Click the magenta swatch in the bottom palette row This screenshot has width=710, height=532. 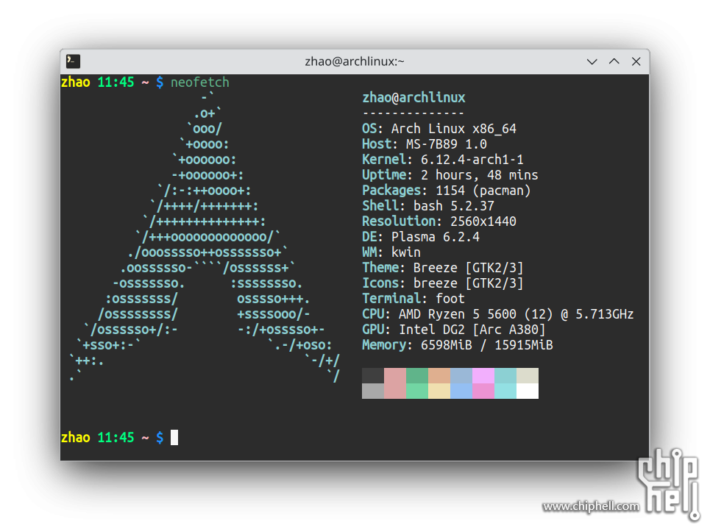(483, 391)
